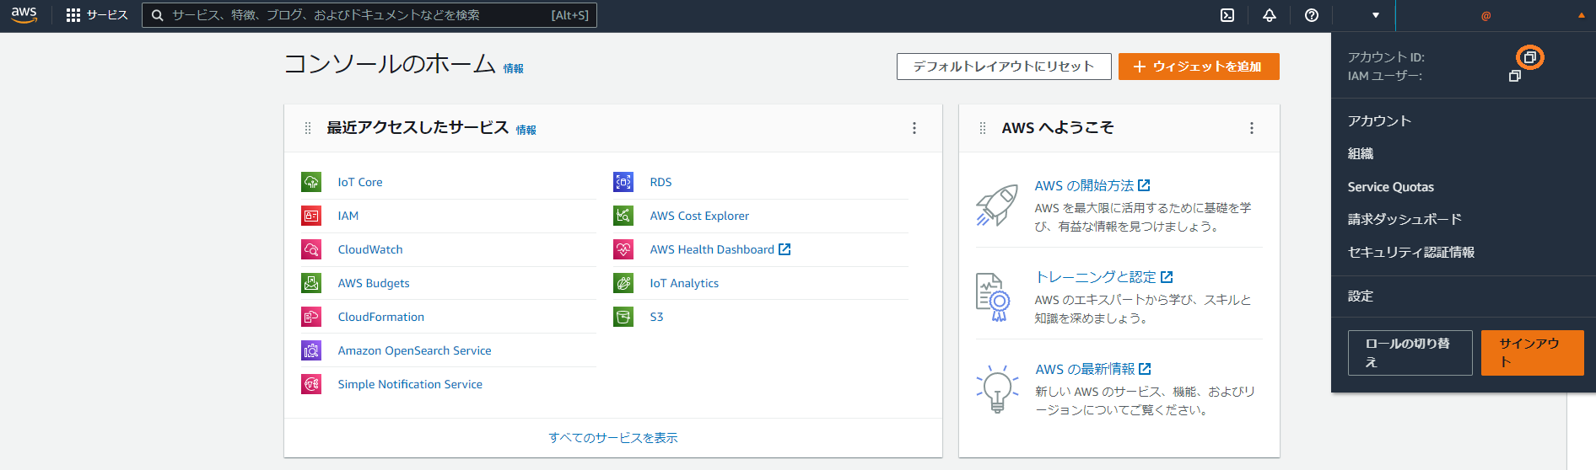Copy the account ID using the highlighted copy icon

pyautogui.click(x=1529, y=57)
